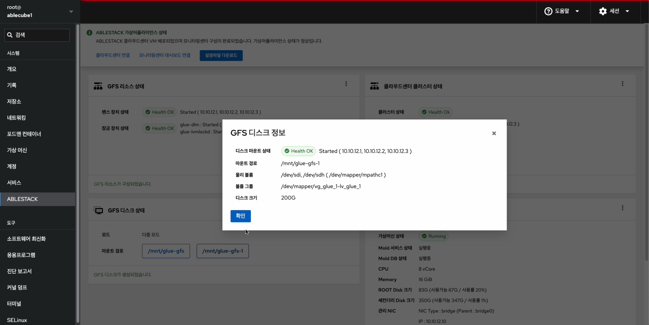Screen dimensions: 649x325
Task: Close the GFS disk info dialog
Action: [x=494, y=133]
